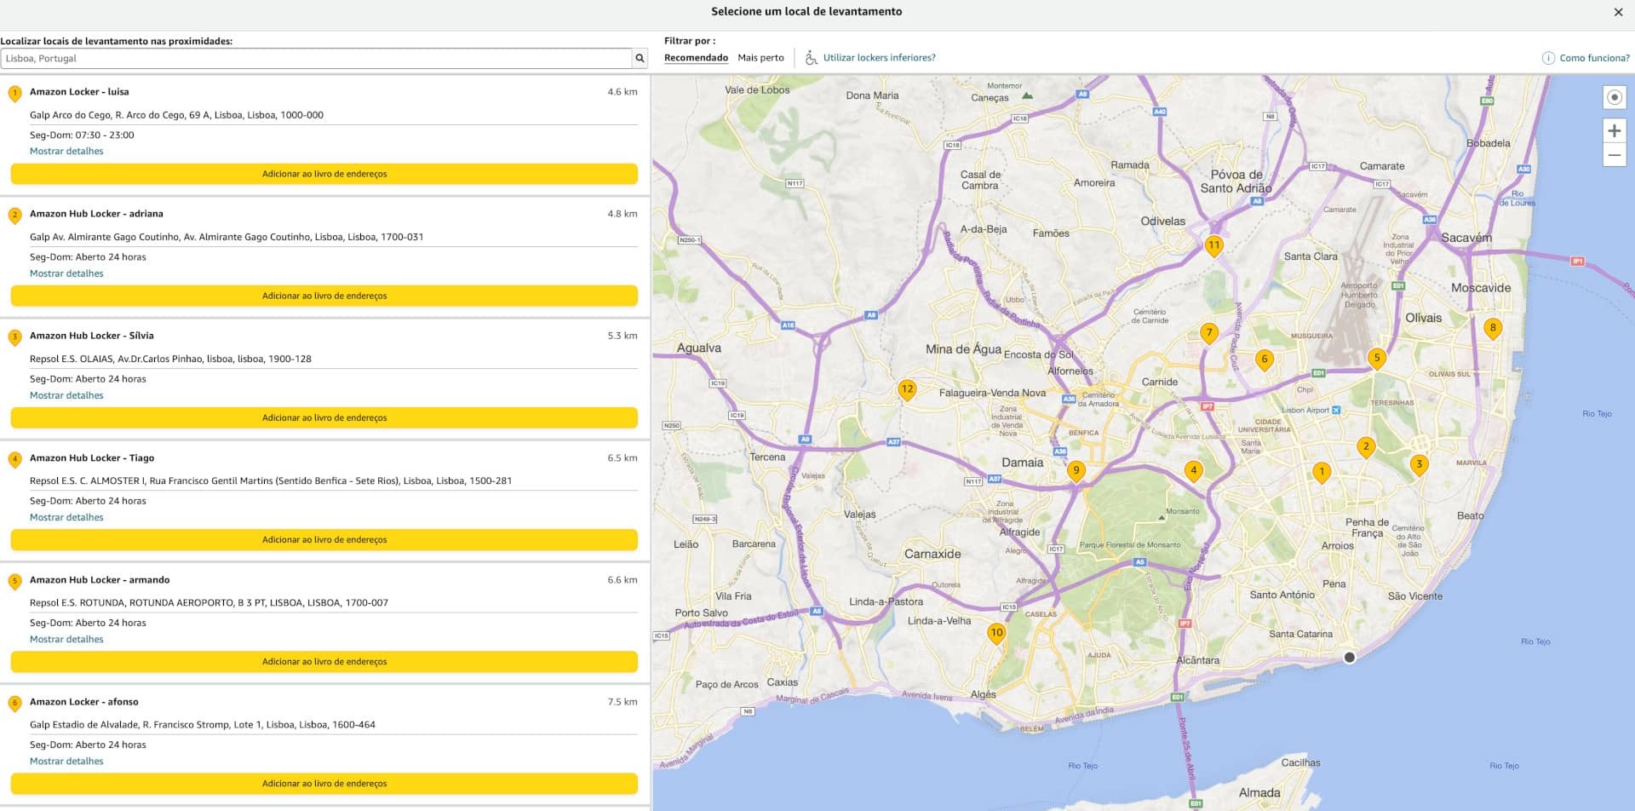Click the wheelchair accessibility icon
Image resolution: width=1635 pixels, height=811 pixels.
pos(811,58)
